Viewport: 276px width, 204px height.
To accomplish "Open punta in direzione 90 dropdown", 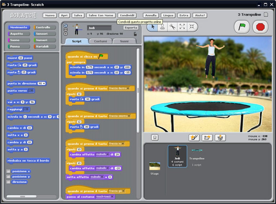I will (x=44, y=83).
